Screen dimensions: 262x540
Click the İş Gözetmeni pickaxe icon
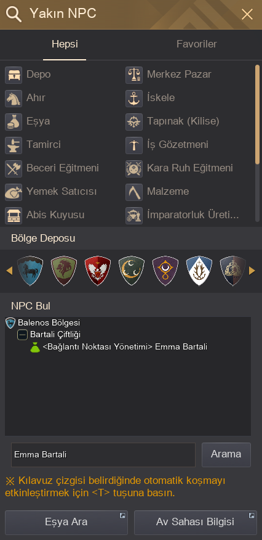(134, 145)
